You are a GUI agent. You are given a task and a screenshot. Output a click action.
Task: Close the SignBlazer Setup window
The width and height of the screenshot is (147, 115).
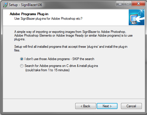click(138, 4)
